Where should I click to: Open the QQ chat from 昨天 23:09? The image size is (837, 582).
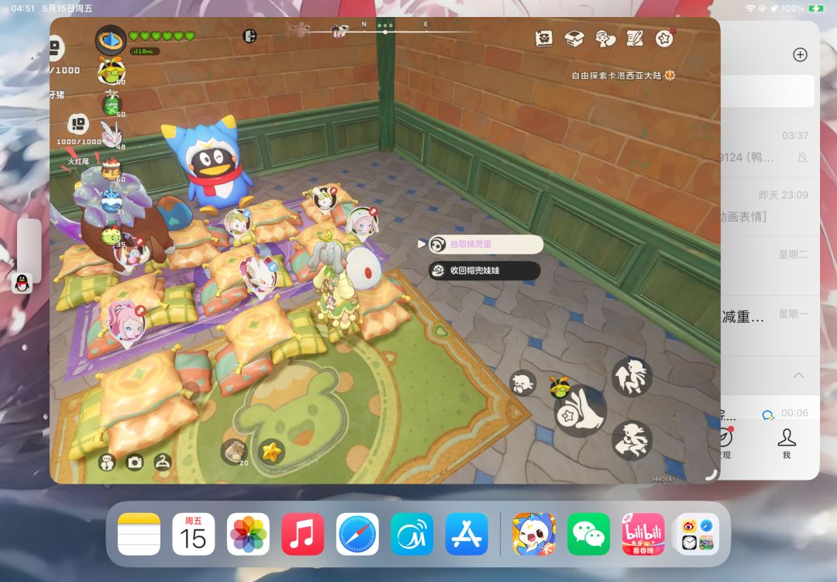[770, 207]
